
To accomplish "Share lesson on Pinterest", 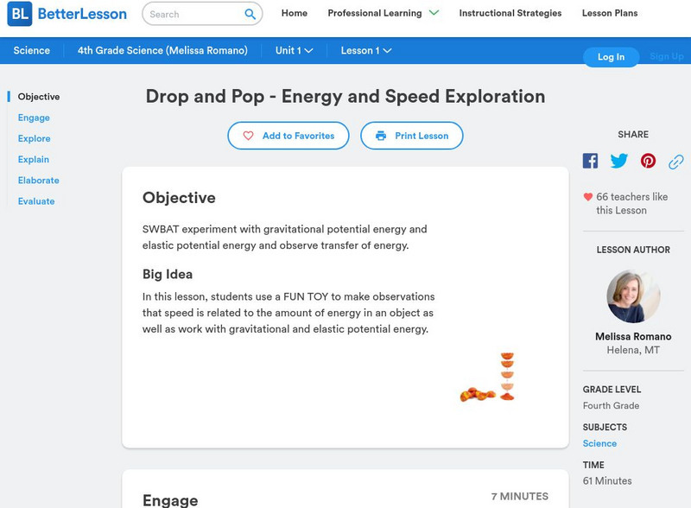I will tap(648, 161).
